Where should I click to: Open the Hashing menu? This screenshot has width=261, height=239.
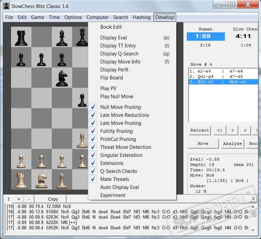tap(142, 17)
